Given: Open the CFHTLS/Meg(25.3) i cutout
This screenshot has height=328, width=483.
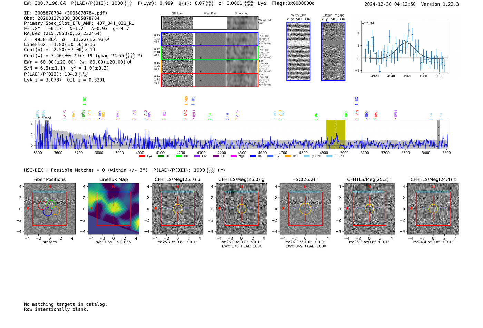Looking at the screenshot, I should pos(369,209).
